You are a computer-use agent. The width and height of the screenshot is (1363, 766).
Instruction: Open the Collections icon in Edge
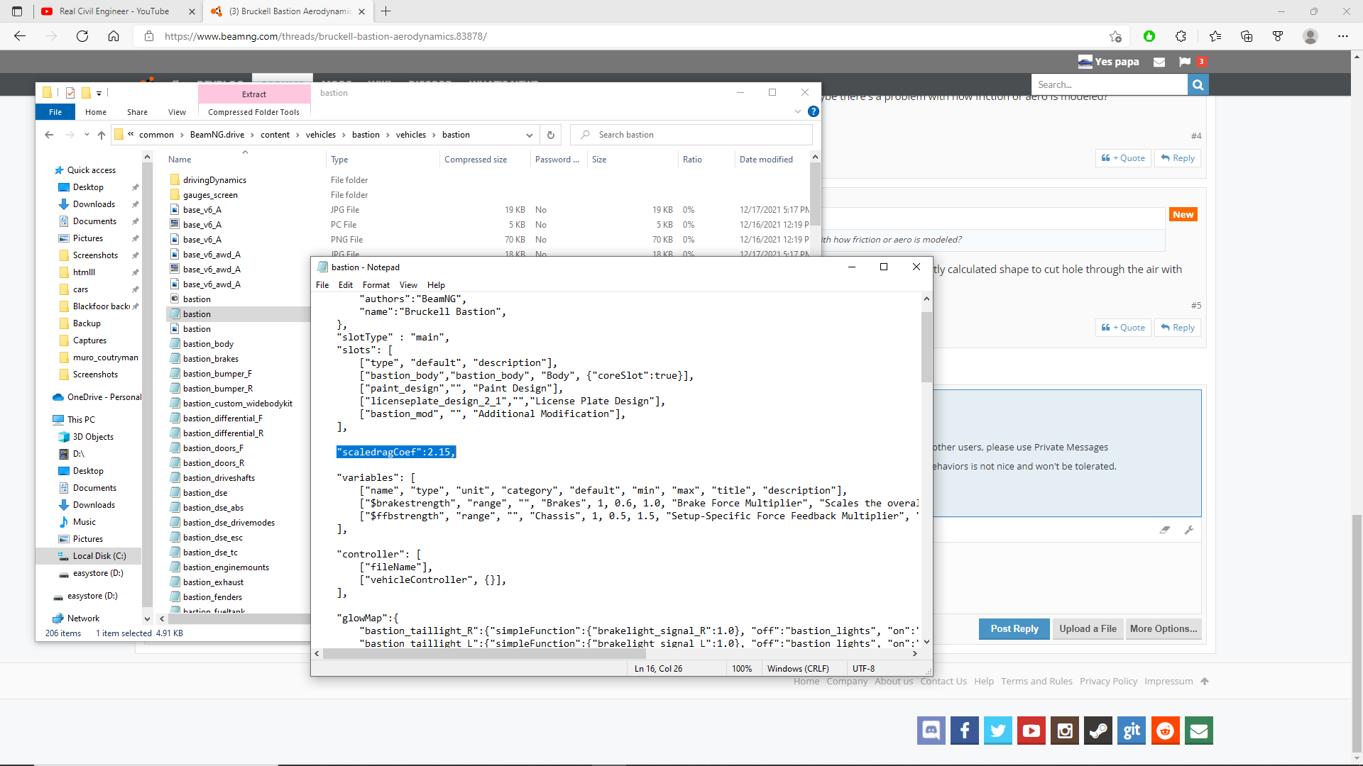point(1246,36)
